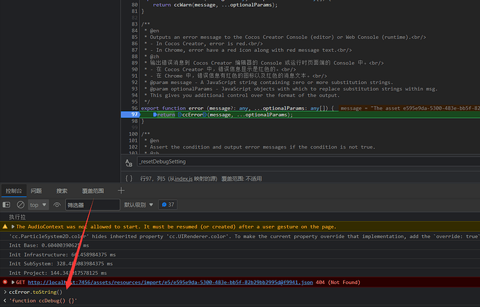Viewport: 480px width, 307px height.
Task: Select the 执行拉 console log line
Action: click(17, 217)
